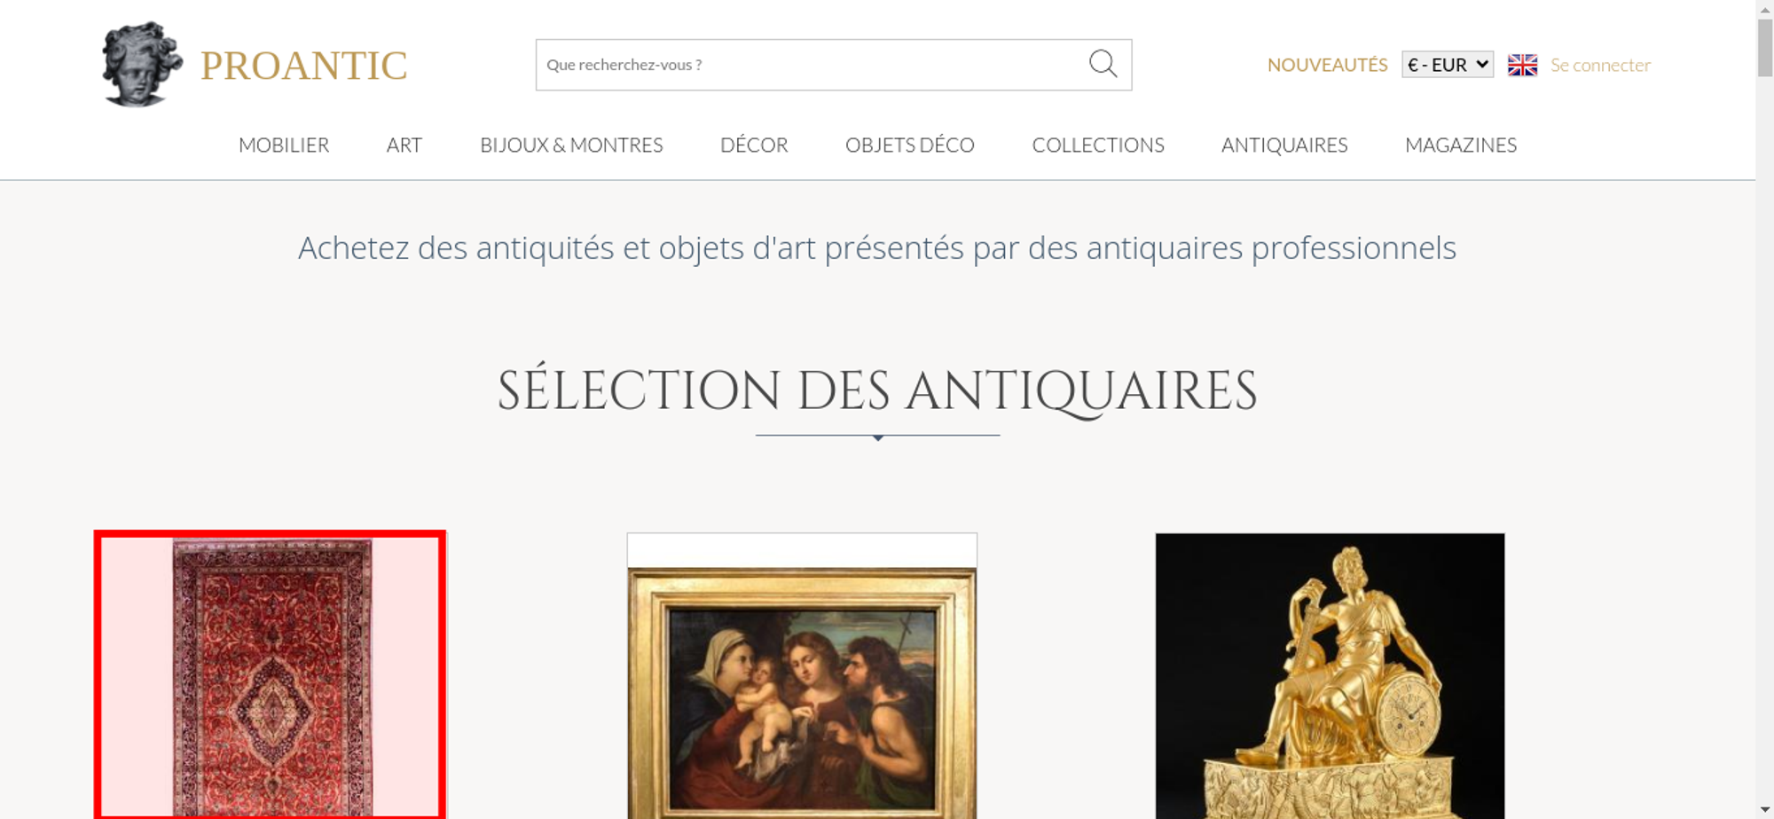Click the magnifying glass search icon

pyautogui.click(x=1103, y=64)
